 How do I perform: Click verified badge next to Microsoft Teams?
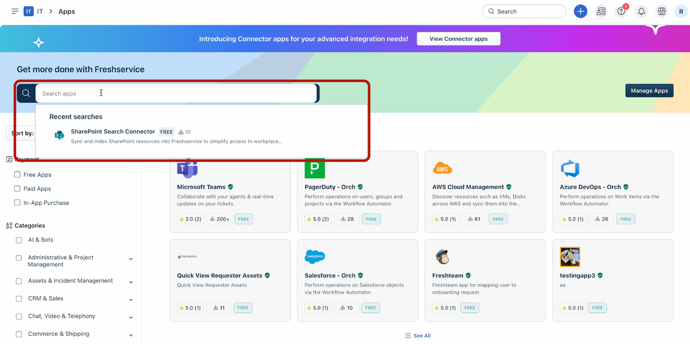(231, 187)
